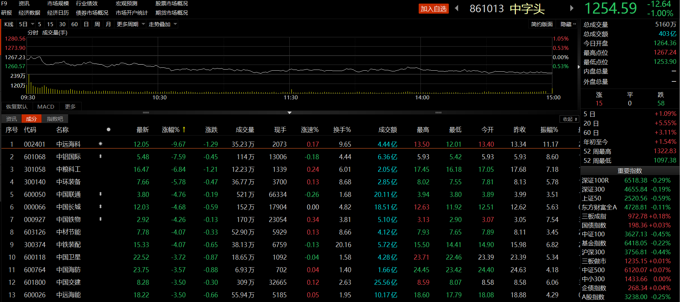
Task: Click the 恢复默认 button
Action: 17,107
